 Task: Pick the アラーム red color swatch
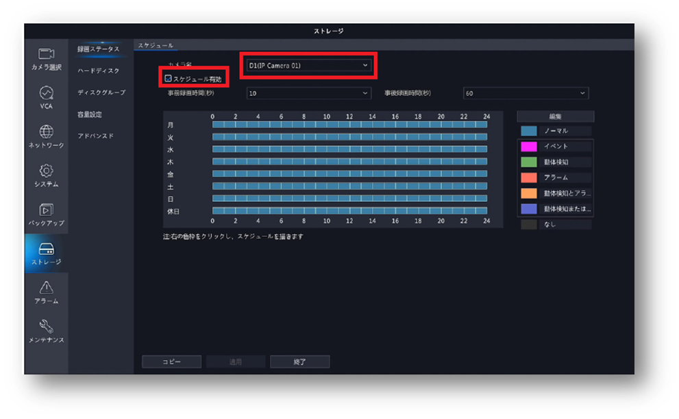click(529, 177)
